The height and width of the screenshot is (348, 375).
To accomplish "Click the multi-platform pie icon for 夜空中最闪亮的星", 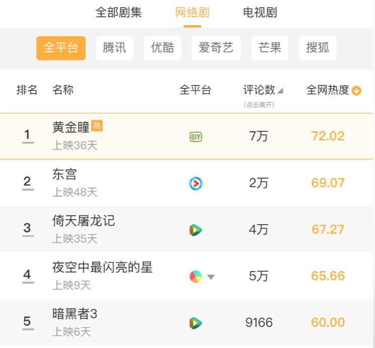I will [x=196, y=277].
